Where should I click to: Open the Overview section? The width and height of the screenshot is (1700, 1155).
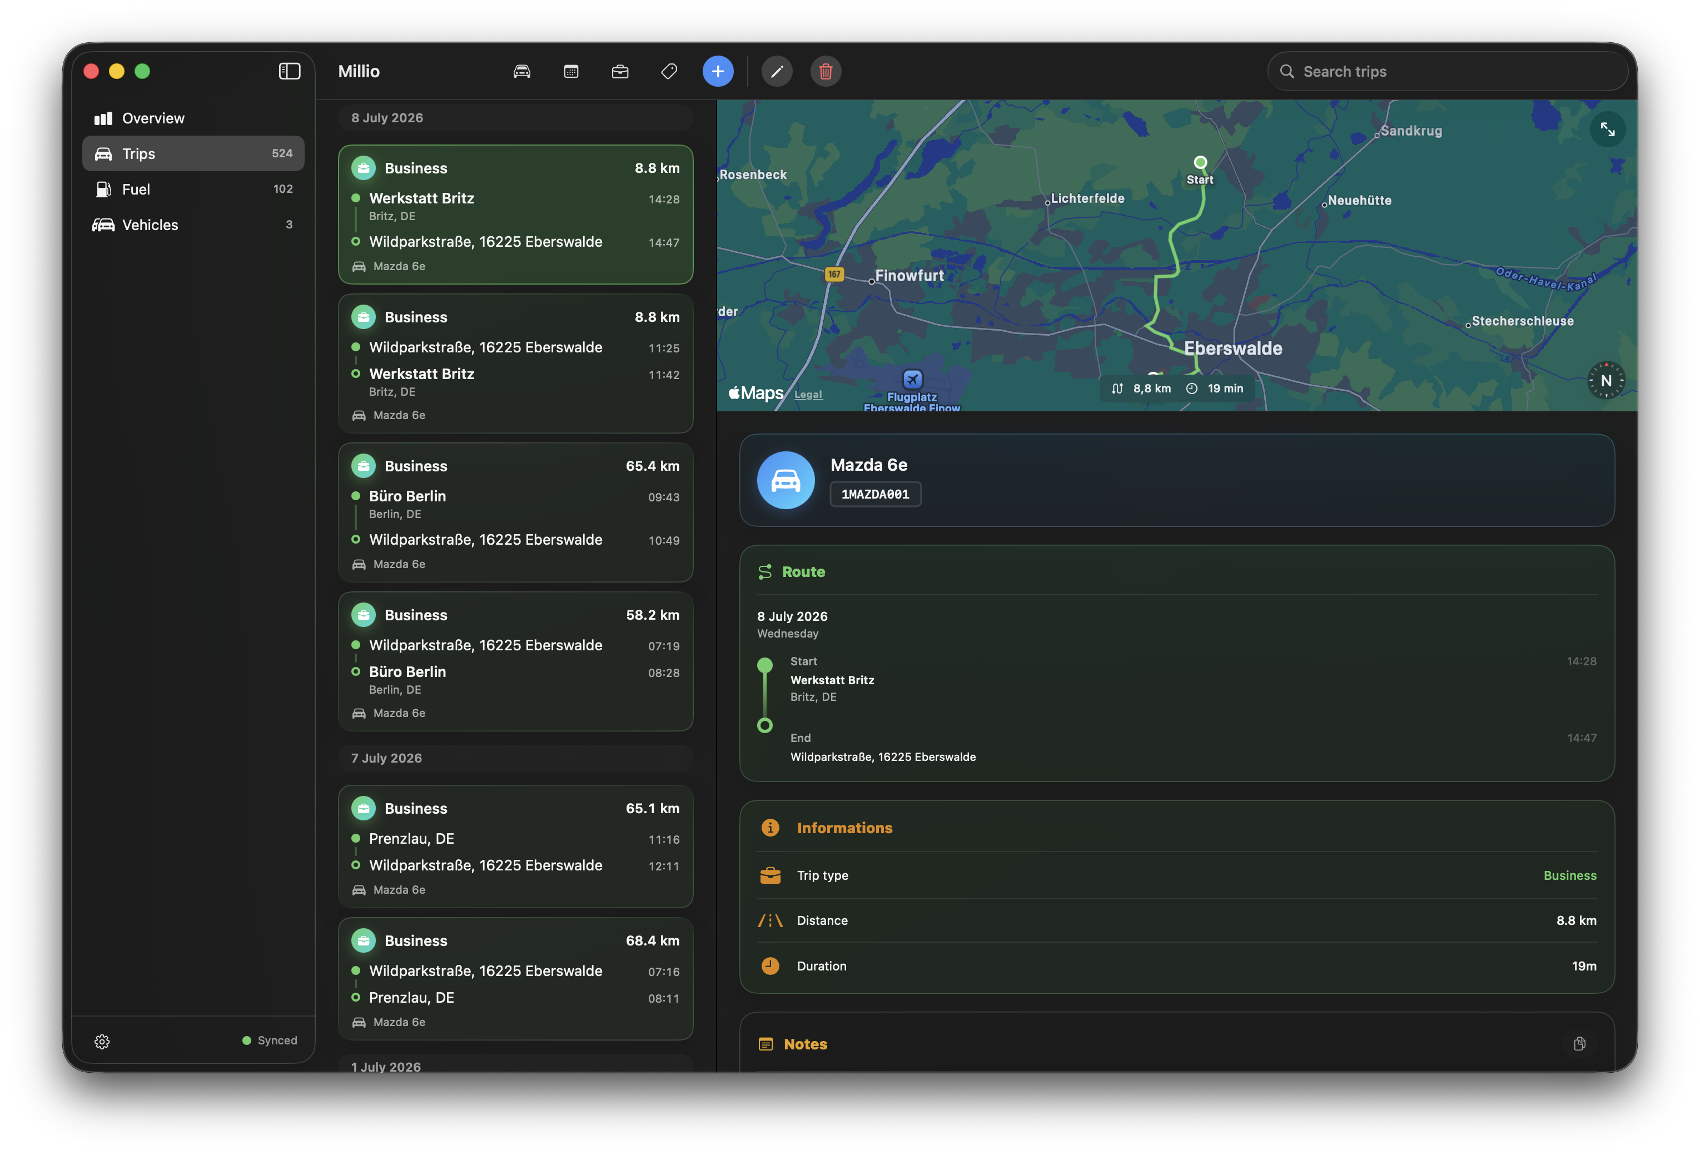(x=193, y=118)
